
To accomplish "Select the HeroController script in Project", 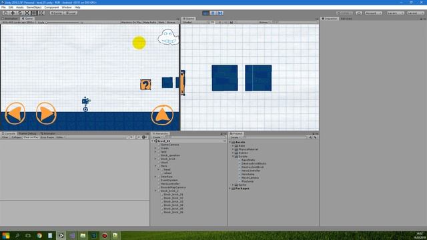I will pyautogui.click(x=251, y=171).
